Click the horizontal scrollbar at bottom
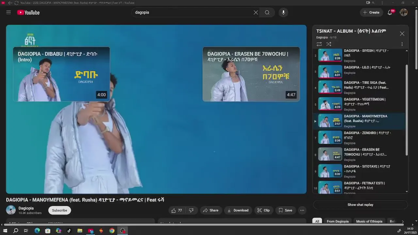418x235 pixels. pyautogui.click(x=204, y=225)
